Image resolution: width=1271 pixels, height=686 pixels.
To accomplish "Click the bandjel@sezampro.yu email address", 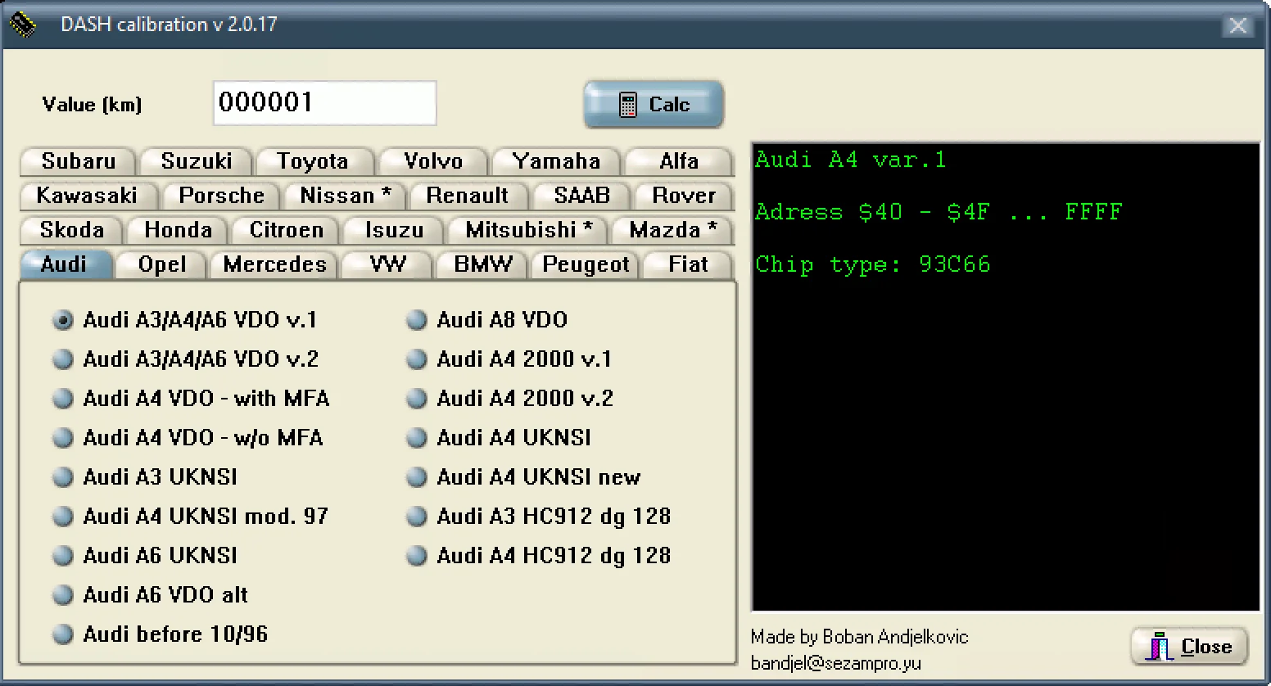I will coord(835,663).
